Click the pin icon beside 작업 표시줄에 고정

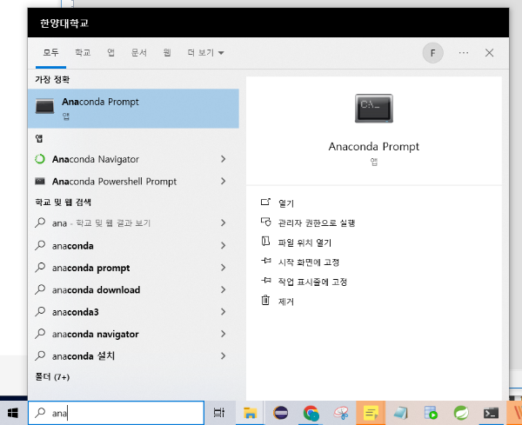pos(265,281)
